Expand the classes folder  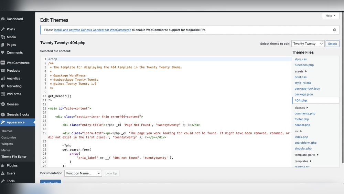(x=301, y=108)
